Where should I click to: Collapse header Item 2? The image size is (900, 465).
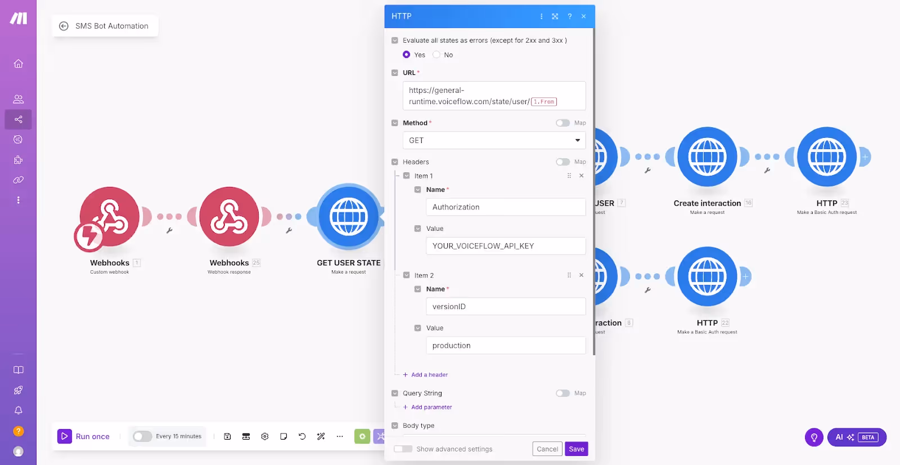click(406, 275)
